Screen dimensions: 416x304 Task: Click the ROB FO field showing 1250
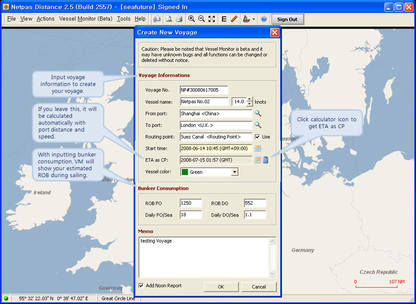pos(191,203)
